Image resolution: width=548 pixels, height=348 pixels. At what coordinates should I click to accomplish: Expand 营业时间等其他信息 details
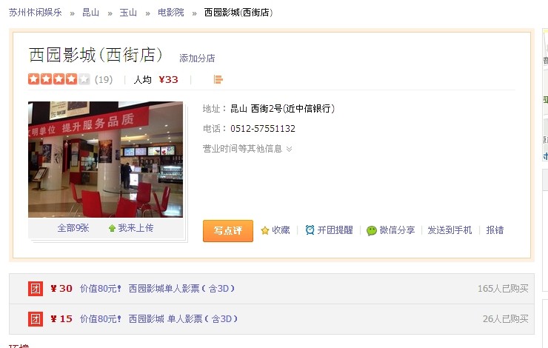pos(247,149)
